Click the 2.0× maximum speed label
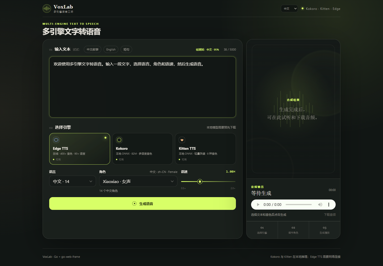The width and height of the screenshot is (383, 266). click(x=233, y=188)
